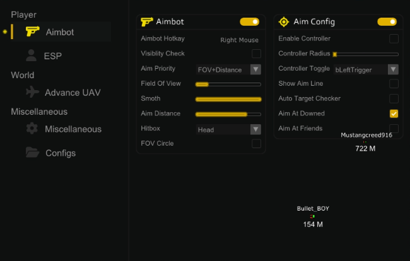Uncheck the Aim At Downed checkbox

(394, 113)
